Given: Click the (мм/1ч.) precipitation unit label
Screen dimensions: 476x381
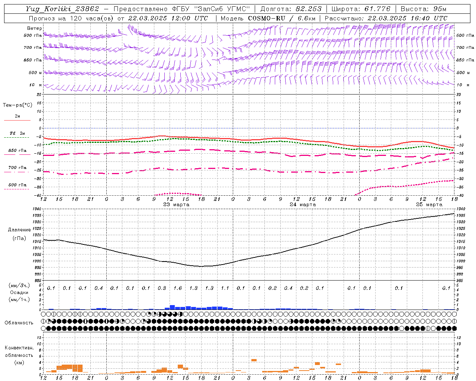Looking at the screenshot, I should coord(19,300).
